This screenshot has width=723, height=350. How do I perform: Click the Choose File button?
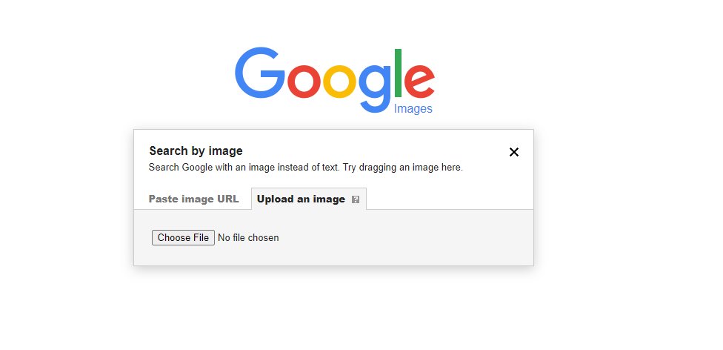pyautogui.click(x=183, y=237)
